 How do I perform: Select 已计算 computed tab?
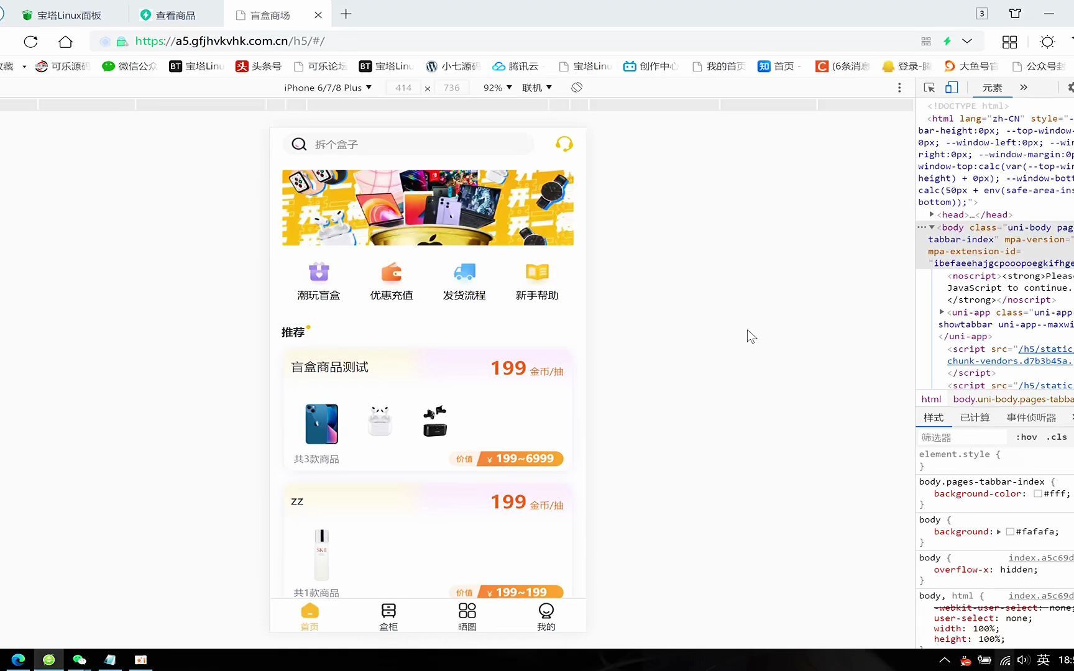pos(975,418)
